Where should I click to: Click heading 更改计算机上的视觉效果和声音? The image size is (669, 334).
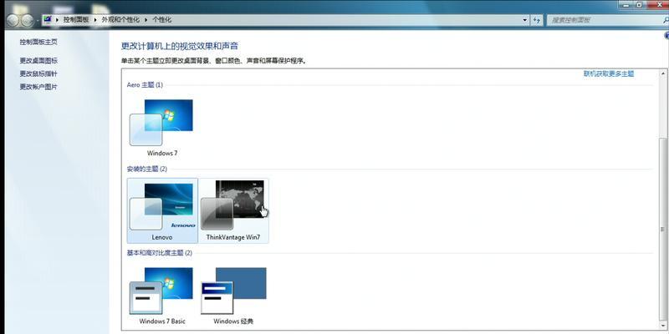180,46
